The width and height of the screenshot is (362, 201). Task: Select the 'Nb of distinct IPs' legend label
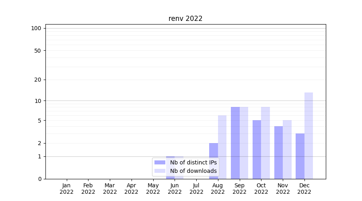coord(193,162)
